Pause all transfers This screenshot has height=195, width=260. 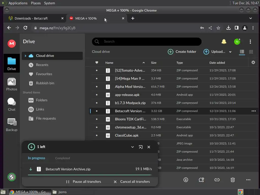[x=84, y=182]
